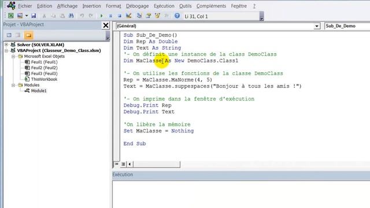Open the toolbar options overflow arrow
The width and height of the screenshot is (370, 208).
[262, 16]
